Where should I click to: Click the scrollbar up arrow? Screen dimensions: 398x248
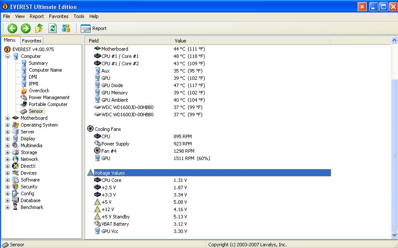point(394,40)
